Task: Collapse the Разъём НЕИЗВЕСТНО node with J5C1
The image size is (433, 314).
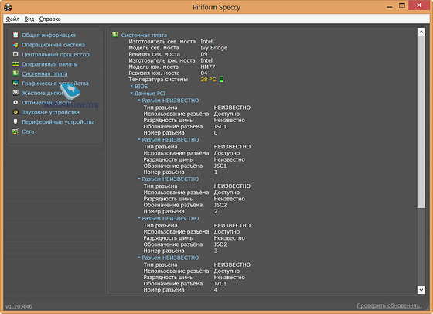Action: [x=139, y=101]
